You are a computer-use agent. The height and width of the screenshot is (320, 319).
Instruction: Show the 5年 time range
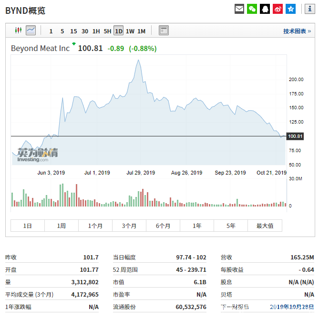(231, 226)
